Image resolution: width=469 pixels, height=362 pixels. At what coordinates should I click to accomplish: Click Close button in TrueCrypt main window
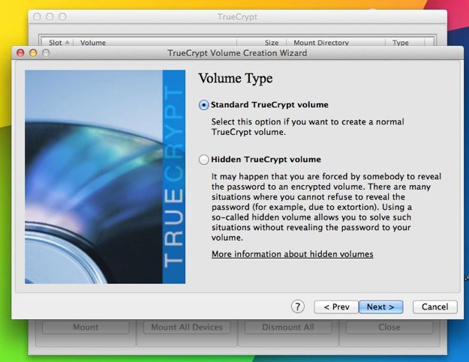pos(389,328)
